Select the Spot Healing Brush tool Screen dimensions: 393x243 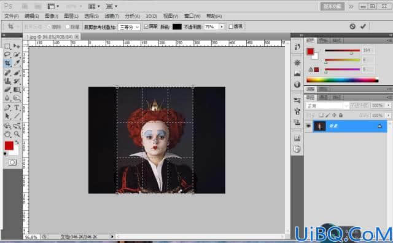7,73
